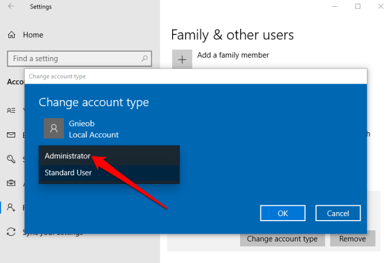Click the Gnieob user avatar icon
385x263 pixels.
click(54, 128)
